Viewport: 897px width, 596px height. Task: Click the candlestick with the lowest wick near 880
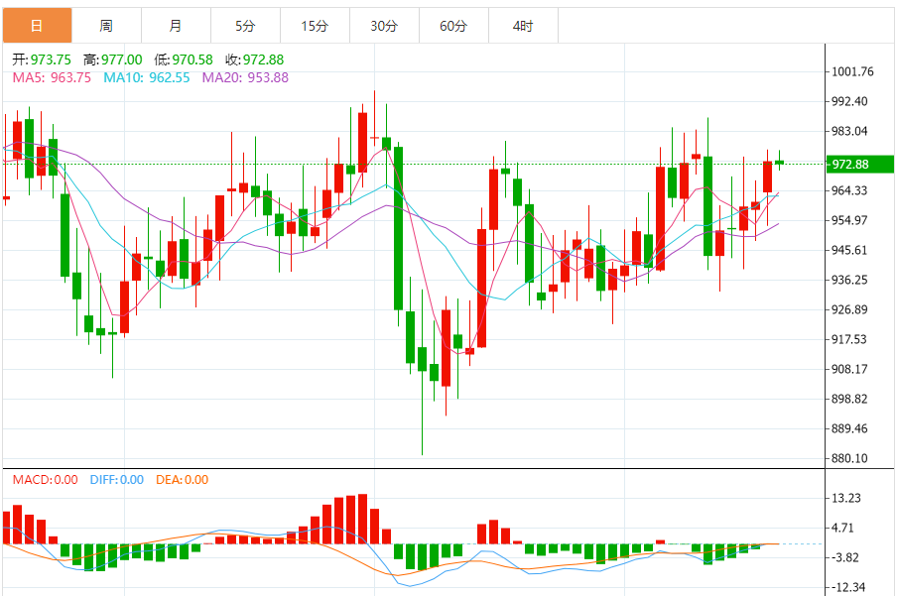[422, 359]
